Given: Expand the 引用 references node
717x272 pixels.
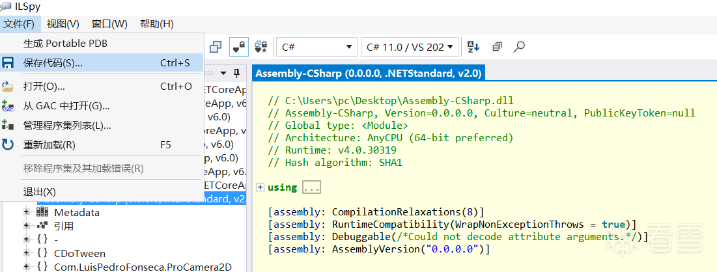Looking at the screenshot, I should [x=26, y=225].
